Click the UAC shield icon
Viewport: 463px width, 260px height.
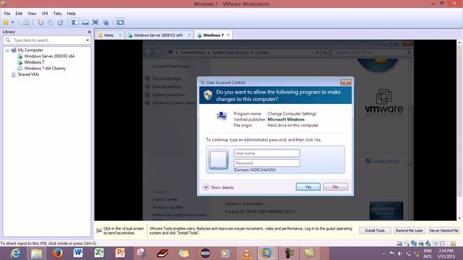[208, 95]
